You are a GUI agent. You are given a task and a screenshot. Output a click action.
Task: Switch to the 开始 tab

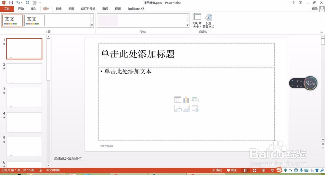pos(21,9)
